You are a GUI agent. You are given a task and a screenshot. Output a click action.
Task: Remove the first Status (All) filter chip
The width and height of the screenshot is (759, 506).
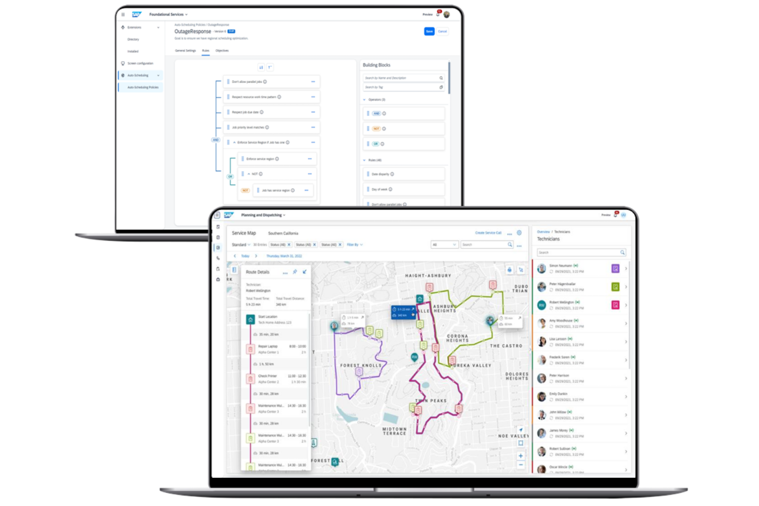(x=289, y=244)
